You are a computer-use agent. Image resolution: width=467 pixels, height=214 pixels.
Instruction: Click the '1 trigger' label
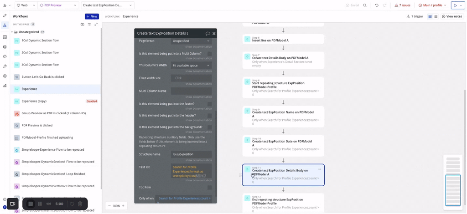coord(415,16)
